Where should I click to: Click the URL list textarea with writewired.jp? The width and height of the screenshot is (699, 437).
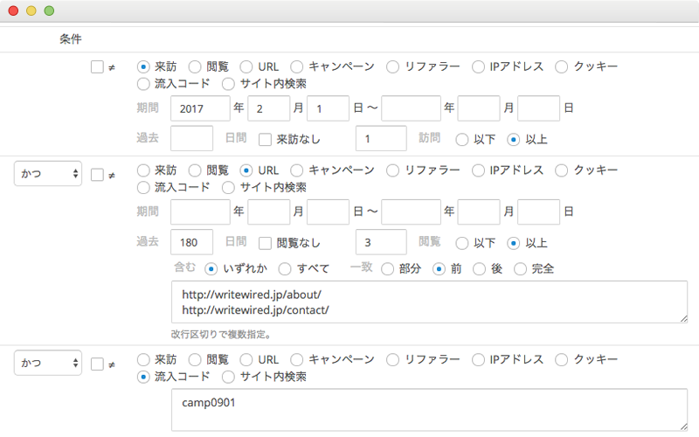[429, 302]
